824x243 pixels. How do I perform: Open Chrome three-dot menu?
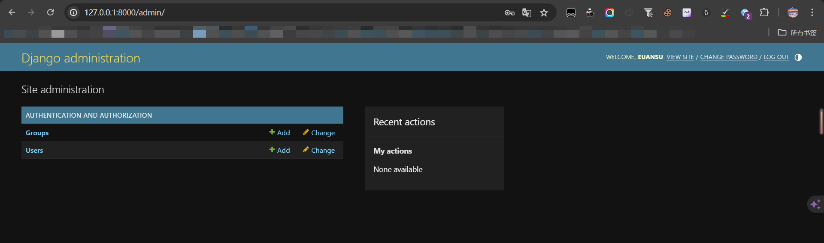[x=812, y=12]
